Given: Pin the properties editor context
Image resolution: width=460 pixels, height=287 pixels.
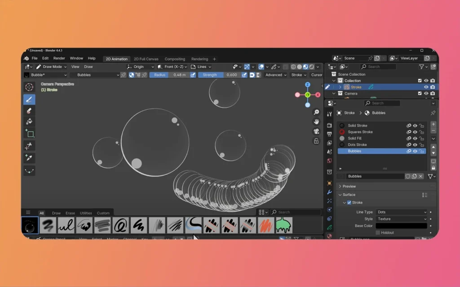Looking at the screenshot, I should [433, 113].
